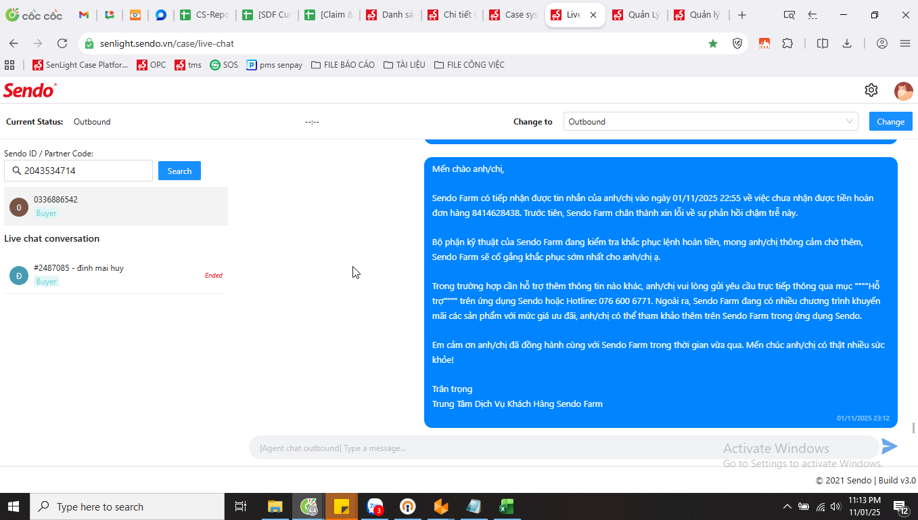Viewport: 918px width, 520px height.
Task: Open the OPC bookmark
Action: (151, 65)
